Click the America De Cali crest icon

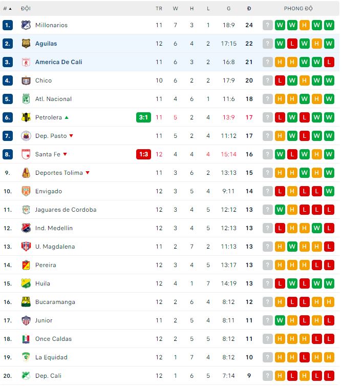pyautogui.click(x=26, y=62)
